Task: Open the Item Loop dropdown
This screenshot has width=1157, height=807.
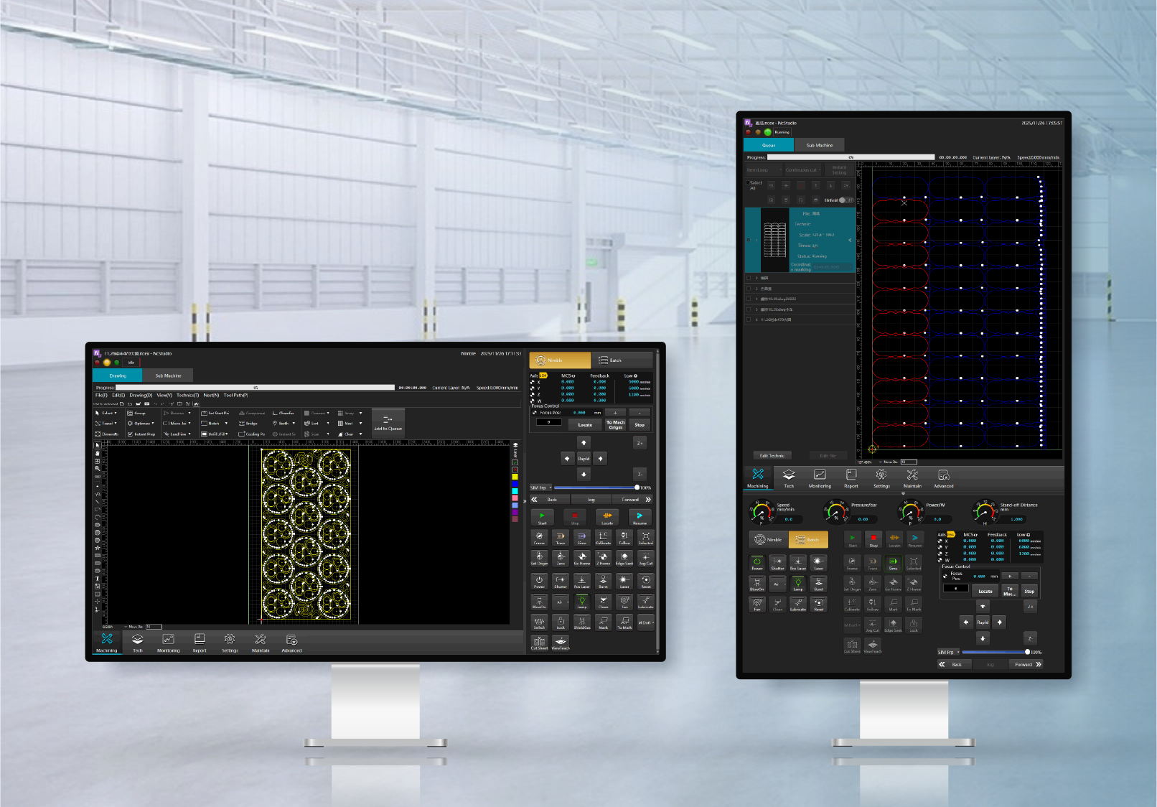Action: [x=763, y=170]
